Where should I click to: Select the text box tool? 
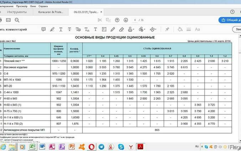coord(104,29)
